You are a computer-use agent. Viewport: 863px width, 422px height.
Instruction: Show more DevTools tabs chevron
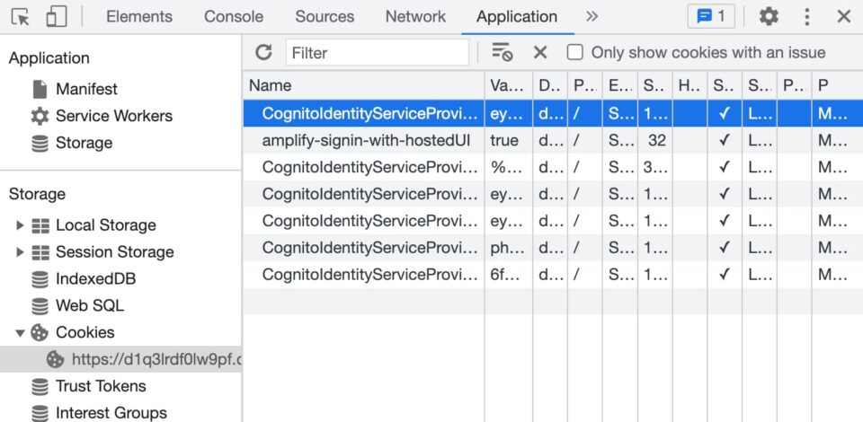click(x=592, y=17)
